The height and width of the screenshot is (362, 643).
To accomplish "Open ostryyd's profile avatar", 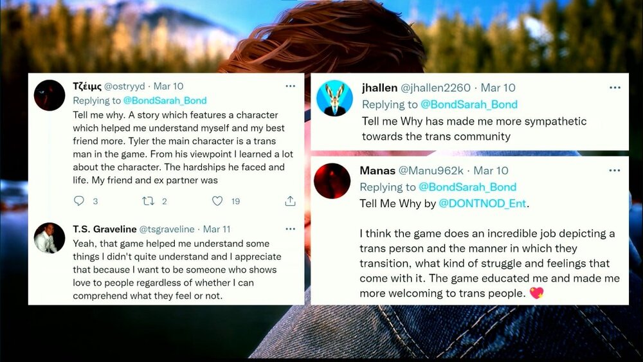I will pos(50,95).
